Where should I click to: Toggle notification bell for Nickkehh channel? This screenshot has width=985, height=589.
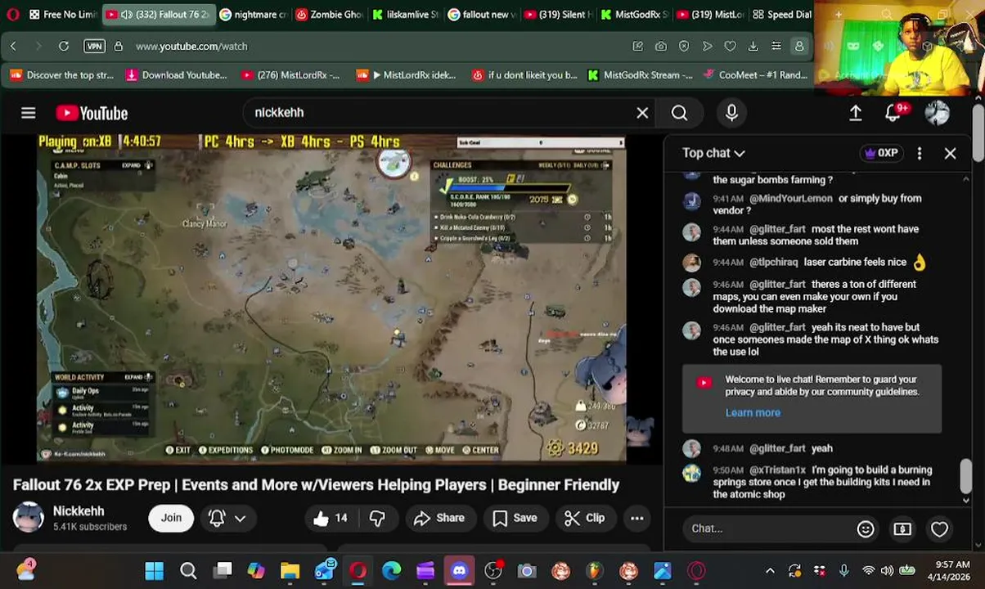point(217,518)
